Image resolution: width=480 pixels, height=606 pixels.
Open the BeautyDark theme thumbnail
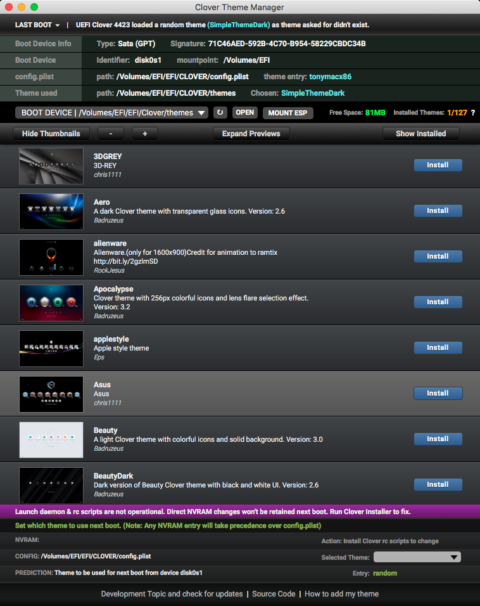pos(51,485)
